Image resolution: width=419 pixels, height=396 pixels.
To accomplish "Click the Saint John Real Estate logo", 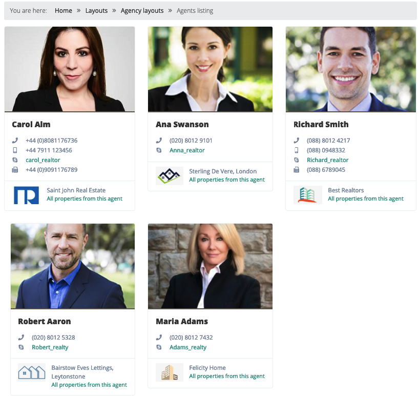I will [26, 195].
